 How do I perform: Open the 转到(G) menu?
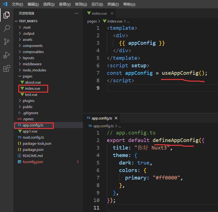(x=81, y=4)
